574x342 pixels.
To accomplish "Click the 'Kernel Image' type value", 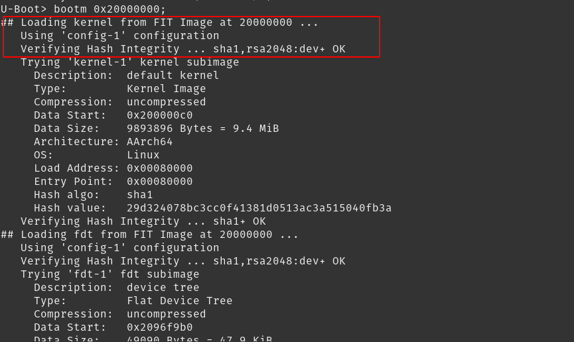I will [x=166, y=89].
